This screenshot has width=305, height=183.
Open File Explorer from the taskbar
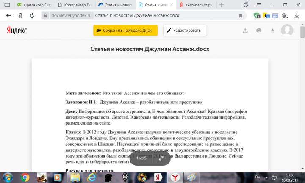pos(75,177)
